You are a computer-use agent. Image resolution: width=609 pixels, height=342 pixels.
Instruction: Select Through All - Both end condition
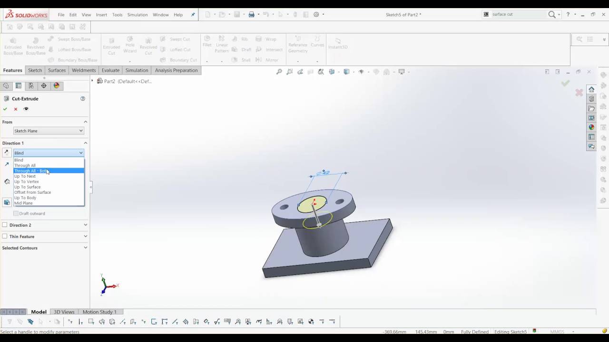(49, 171)
